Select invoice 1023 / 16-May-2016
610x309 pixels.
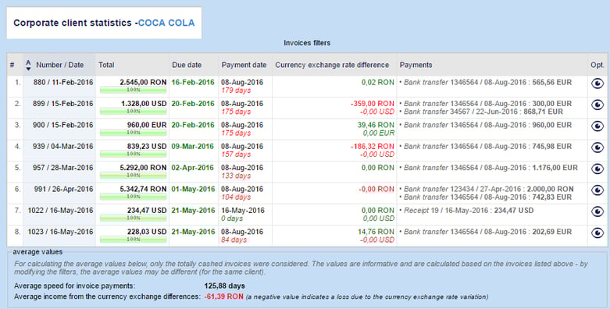[x=60, y=232]
